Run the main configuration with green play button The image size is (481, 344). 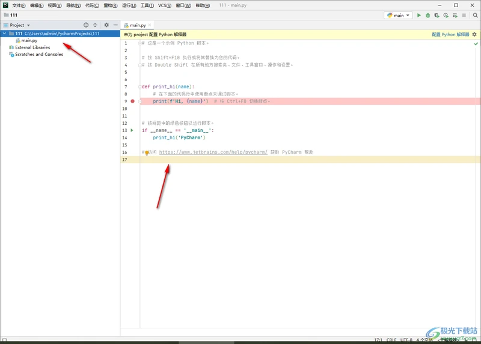(x=418, y=16)
